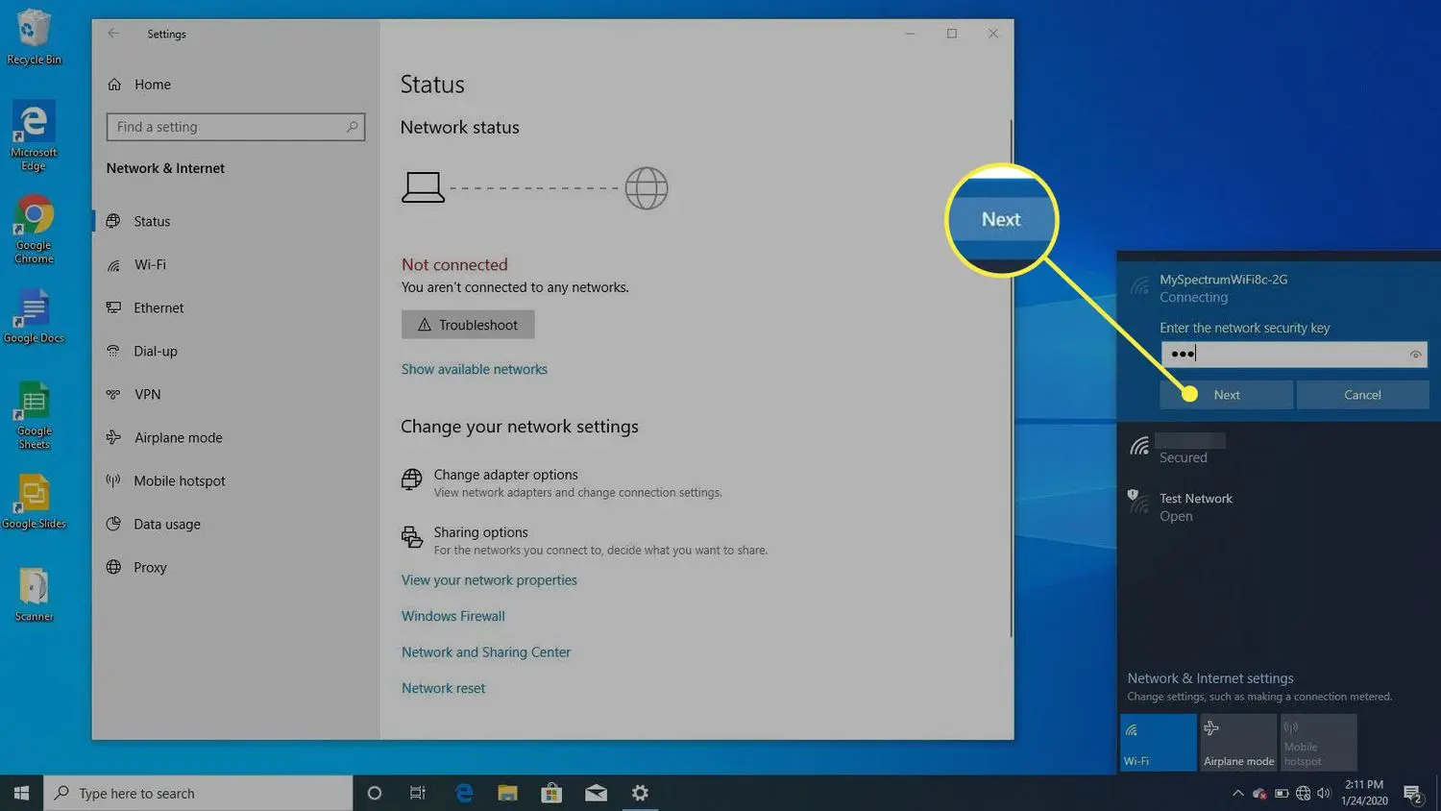Open the Microsoft Edge desktop shortcut
The width and height of the screenshot is (1441, 811).
pyautogui.click(x=34, y=136)
